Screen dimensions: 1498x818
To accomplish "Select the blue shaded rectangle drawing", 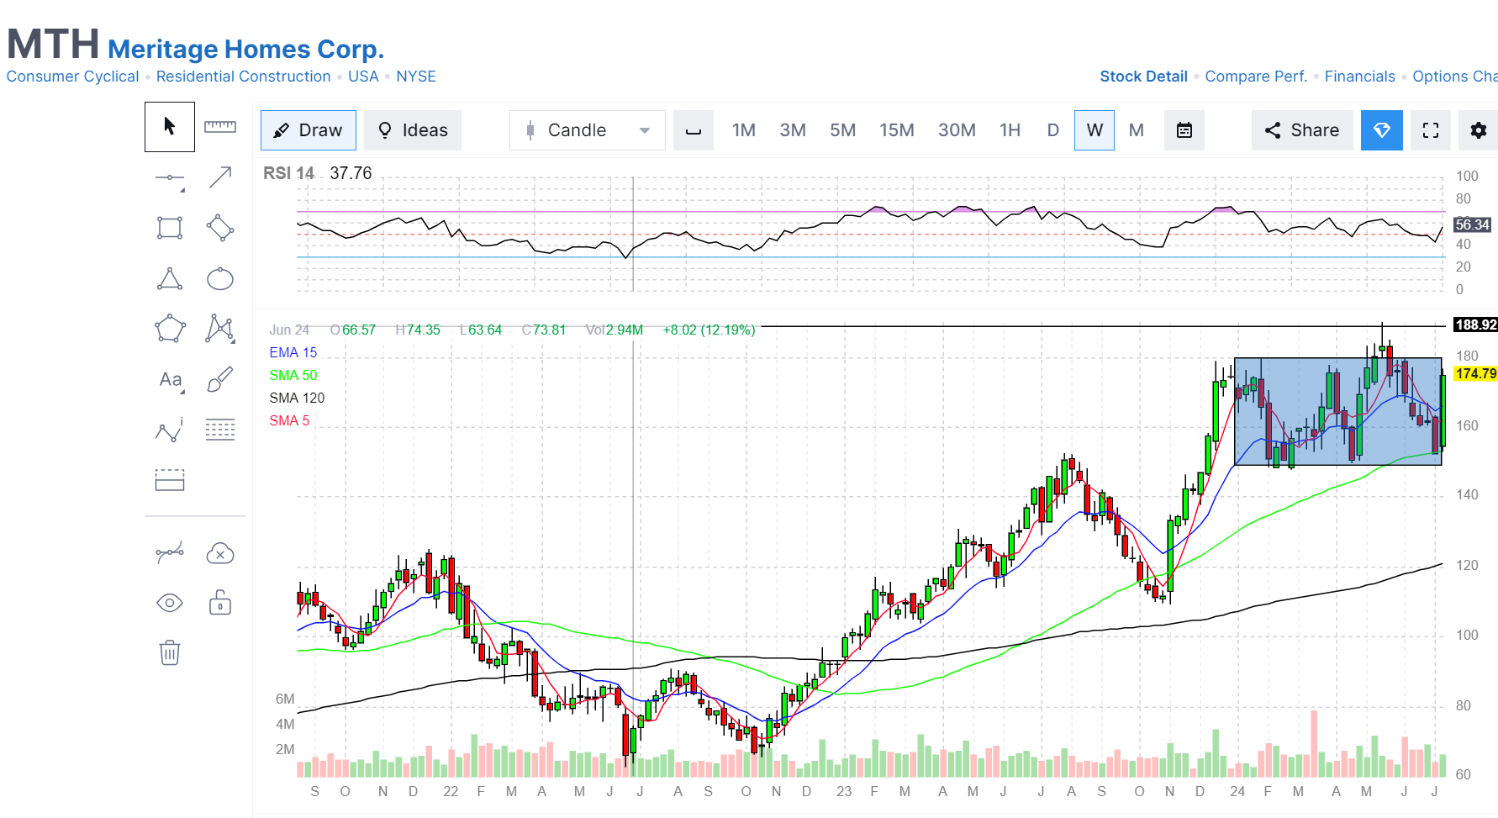I will 1337,411.
